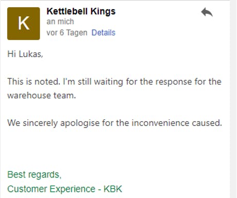Image resolution: width=237 pixels, height=198 pixels.
Task: Click the 'Hi Lukas,' greeting line
Action: click(x=25, y=54)
